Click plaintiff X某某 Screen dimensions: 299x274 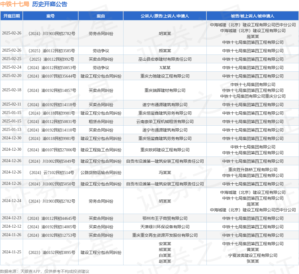165,68
